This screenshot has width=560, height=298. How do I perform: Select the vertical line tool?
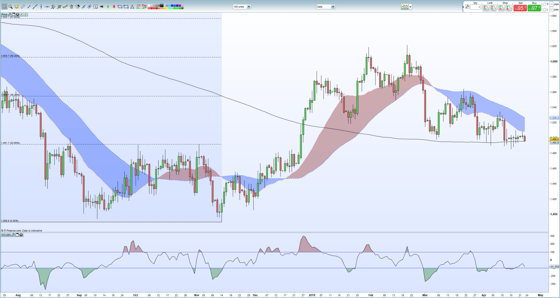pos(41,7)
